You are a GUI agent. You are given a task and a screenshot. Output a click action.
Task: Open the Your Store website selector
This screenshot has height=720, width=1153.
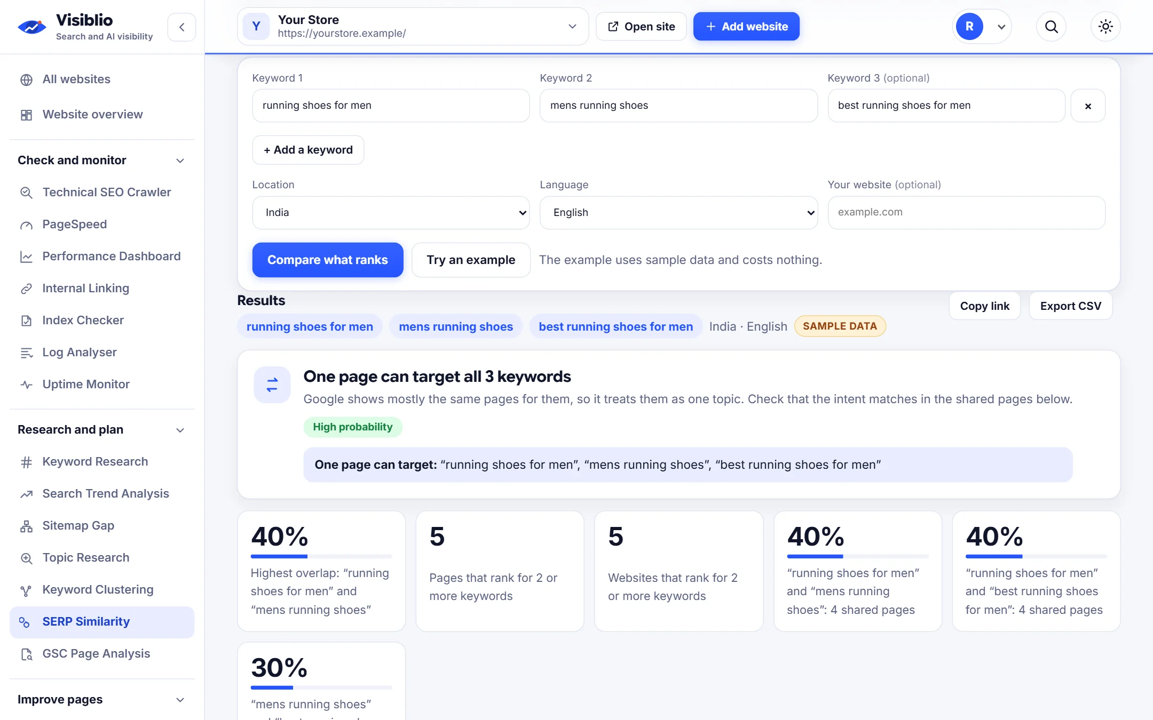(x=413, y=27)
